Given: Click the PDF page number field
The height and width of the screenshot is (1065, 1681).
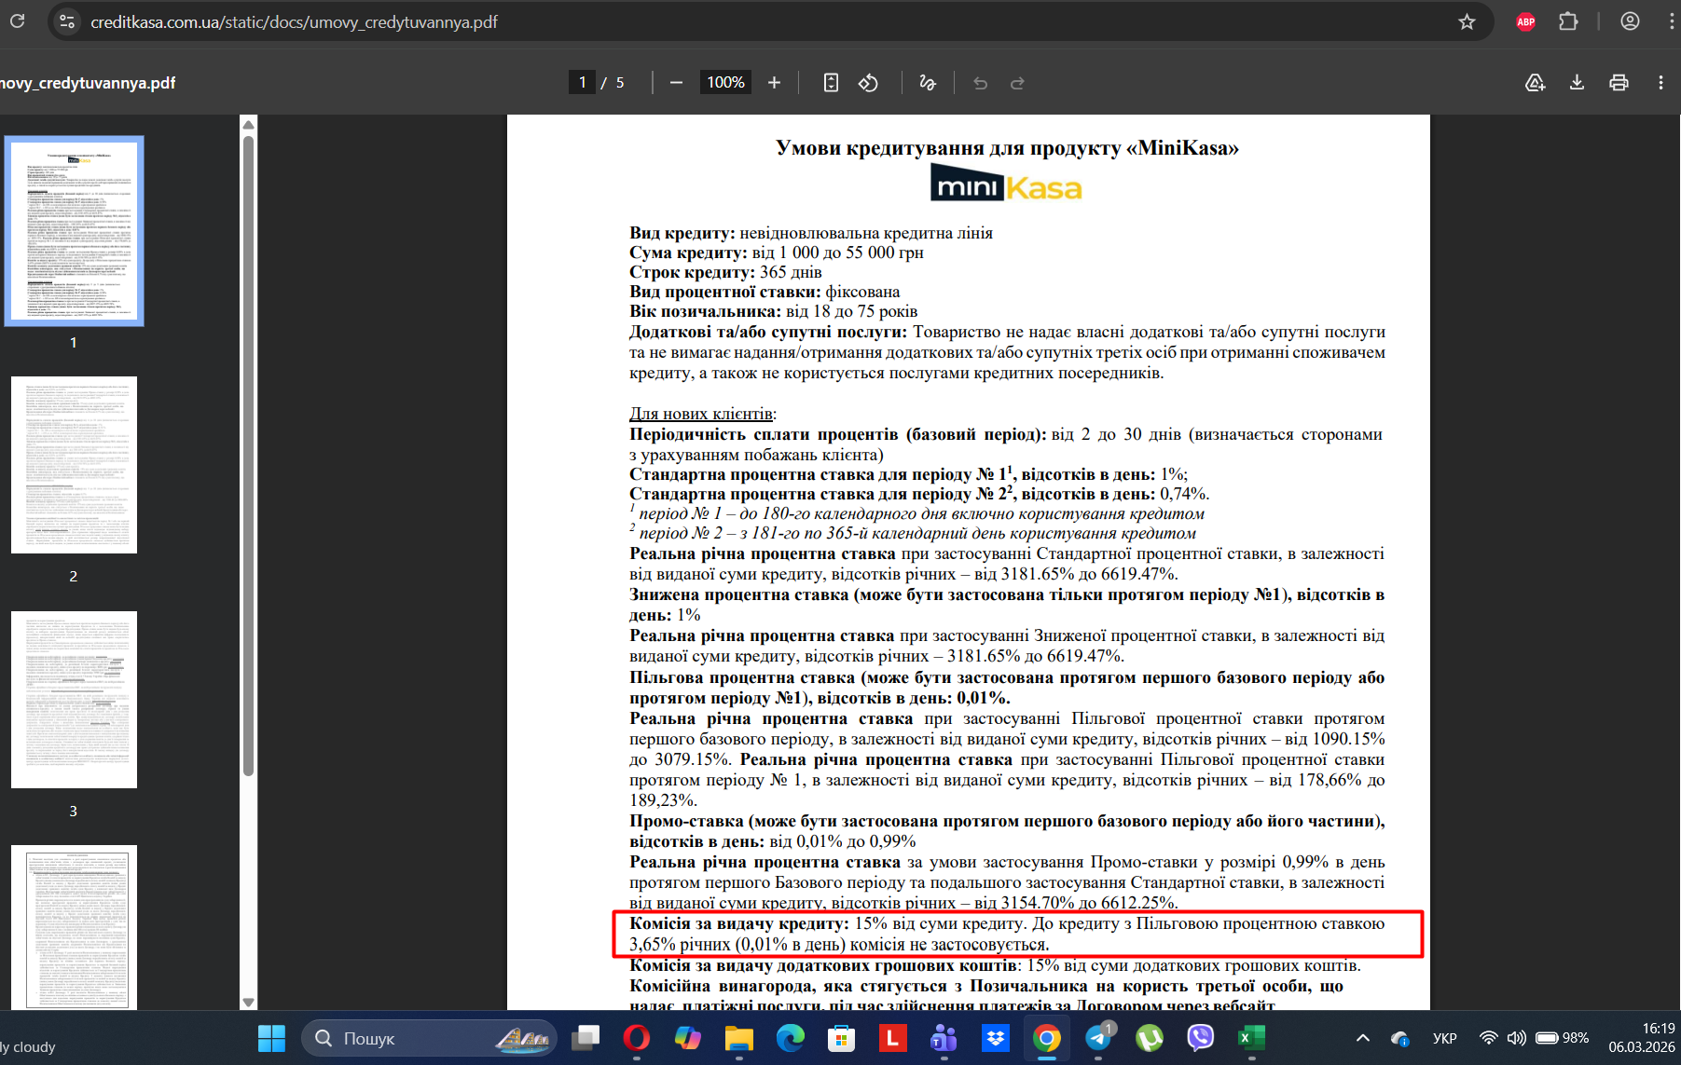Looking at the screenshot, I should [582, 83].
